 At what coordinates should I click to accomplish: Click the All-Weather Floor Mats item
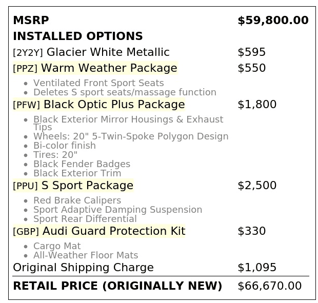point(86,255)
